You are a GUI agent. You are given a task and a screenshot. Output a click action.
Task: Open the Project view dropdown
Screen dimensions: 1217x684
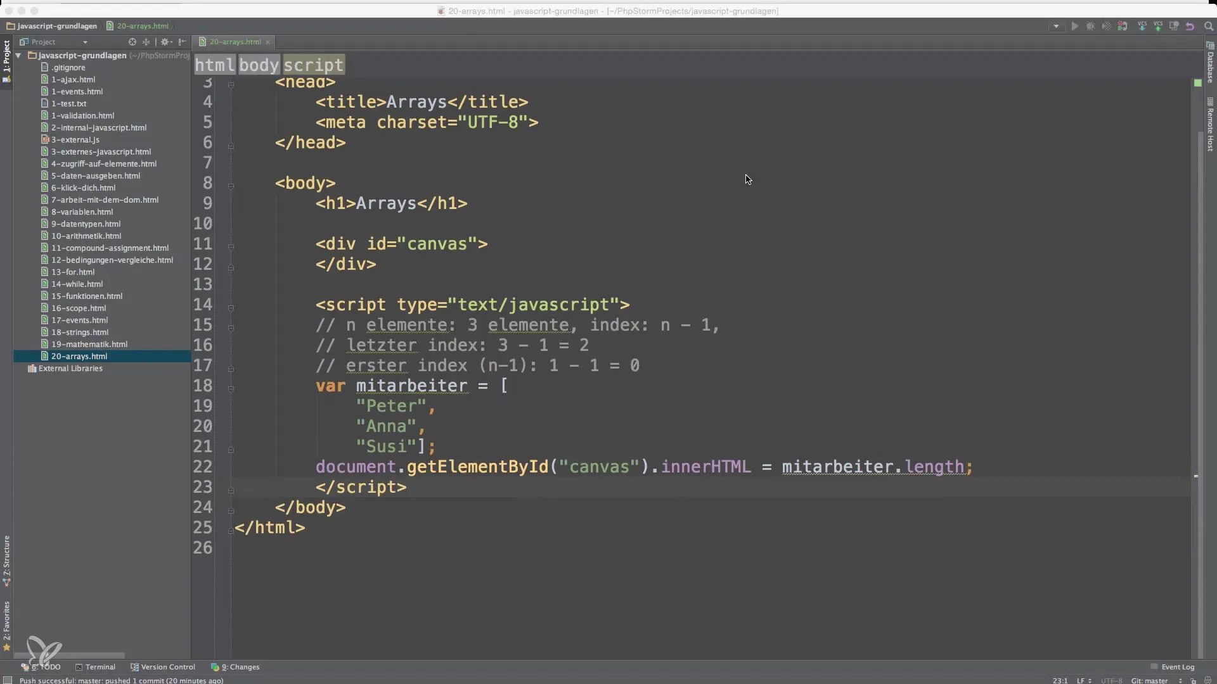click(54, 42)
